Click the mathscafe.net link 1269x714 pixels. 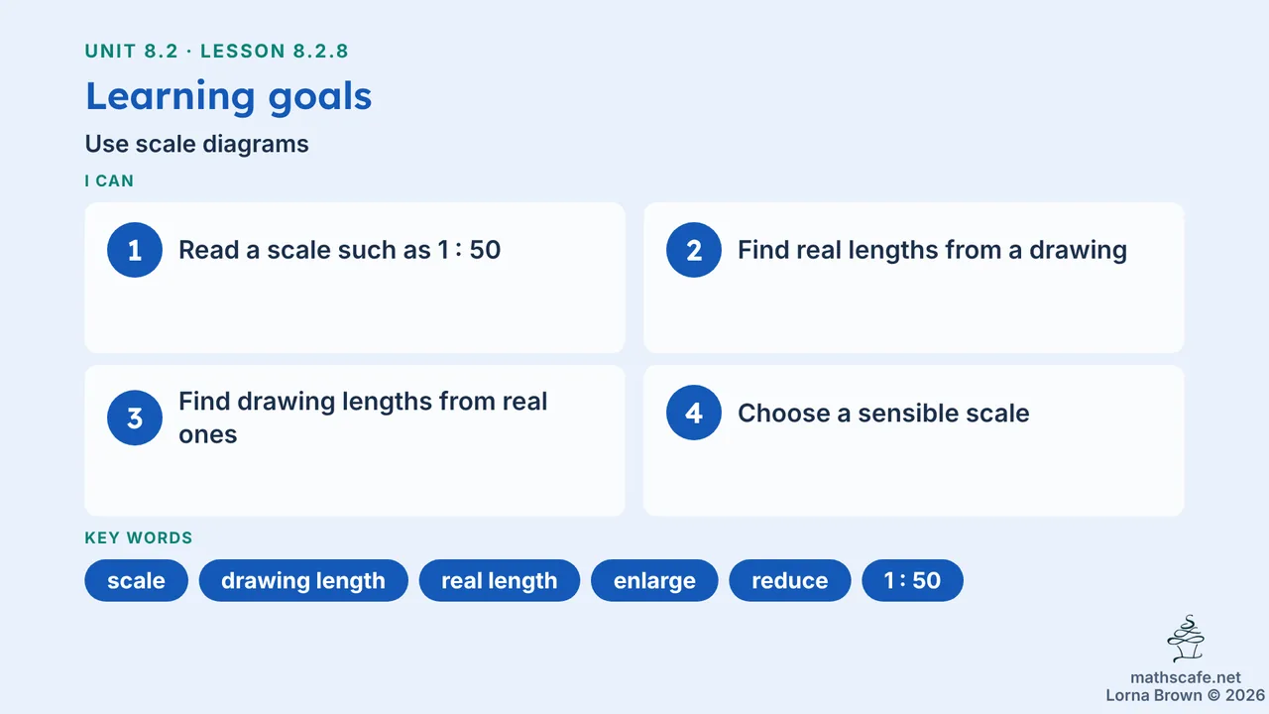pos(1186,677)
